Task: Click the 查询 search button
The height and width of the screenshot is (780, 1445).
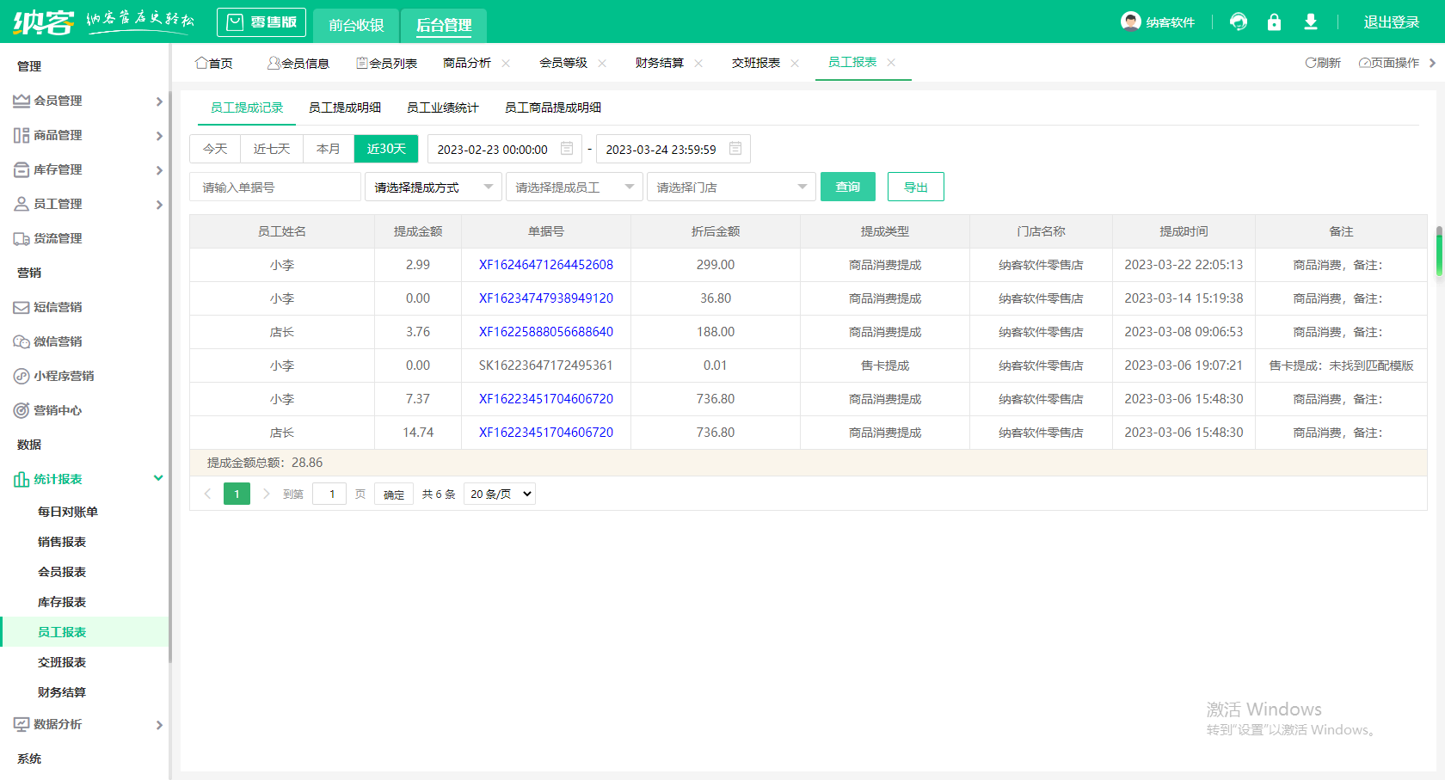Action: 847,187
